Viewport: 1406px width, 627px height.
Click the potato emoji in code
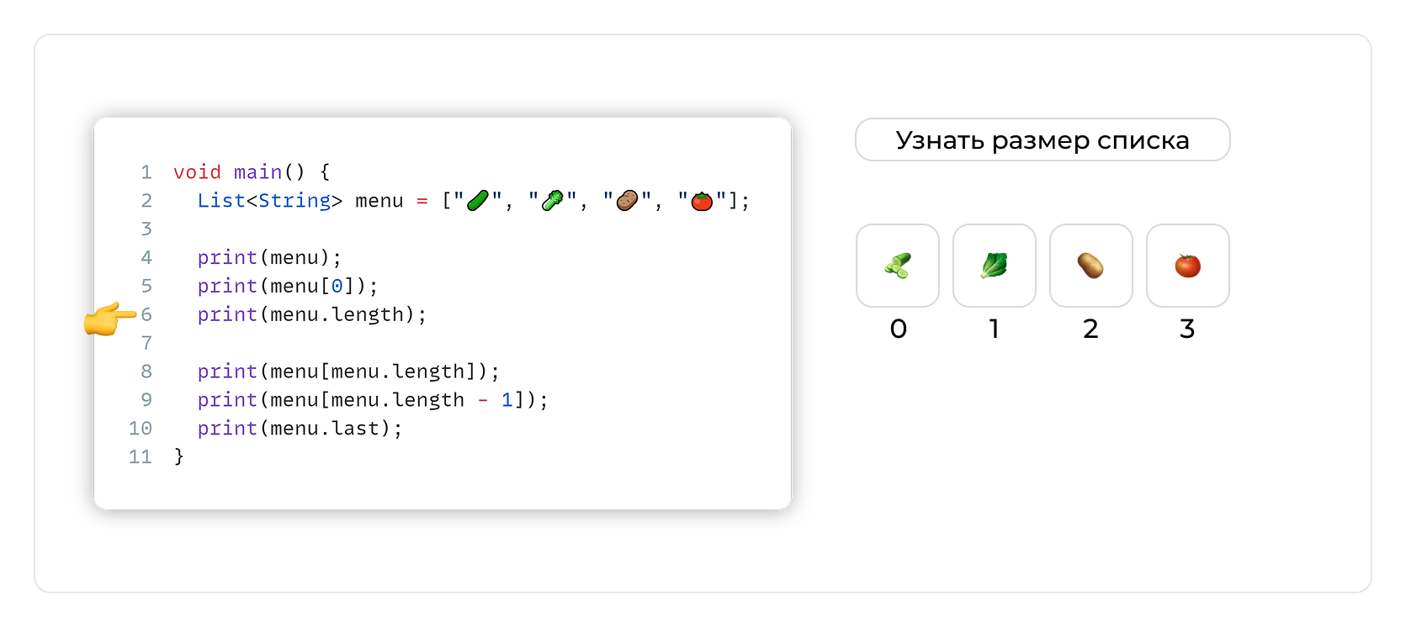627,201
